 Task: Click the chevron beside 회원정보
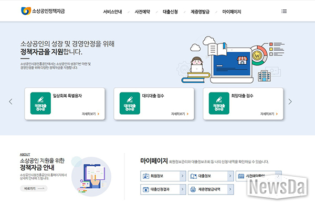pos(183,176)
